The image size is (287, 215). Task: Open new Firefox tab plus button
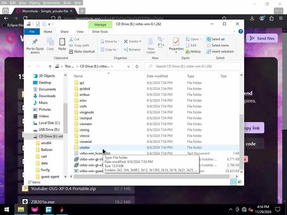click(82, 11)
